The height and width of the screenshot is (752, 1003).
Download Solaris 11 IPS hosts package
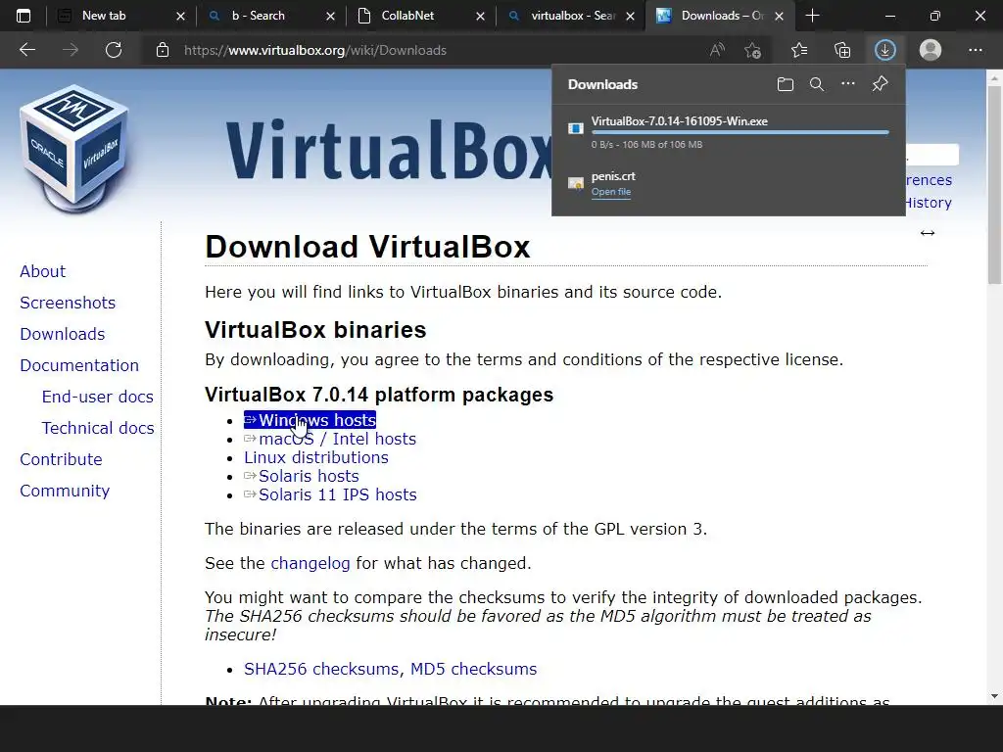click(x=330, y=494)
